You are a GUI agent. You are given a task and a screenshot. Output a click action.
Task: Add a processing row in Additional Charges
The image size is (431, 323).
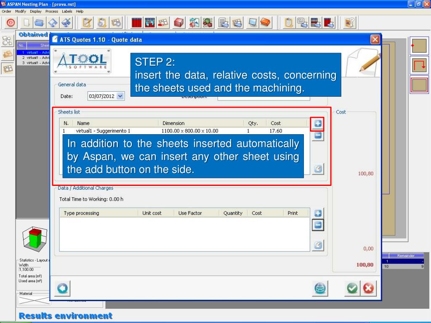click(318, 213)
